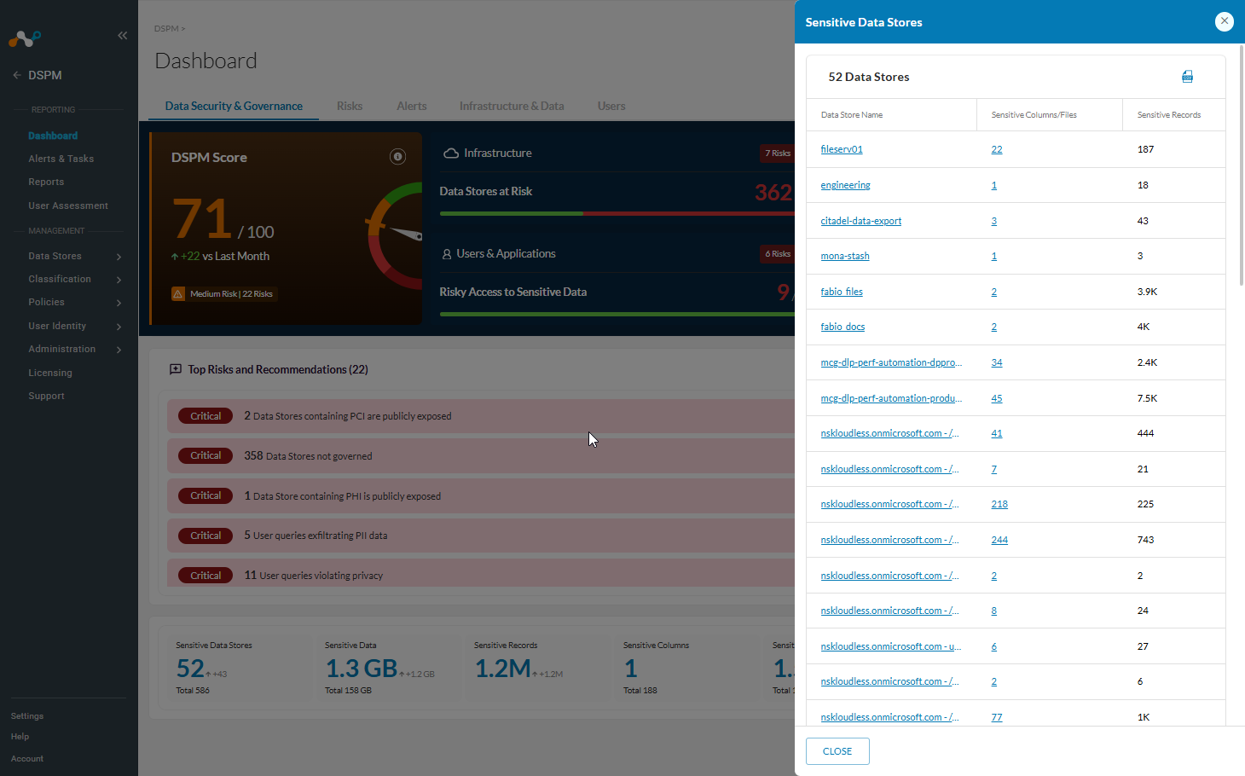Expand the User Identity sidebar menu
The height and width of the screenshot is (776, 1245).
pos(119,327)
